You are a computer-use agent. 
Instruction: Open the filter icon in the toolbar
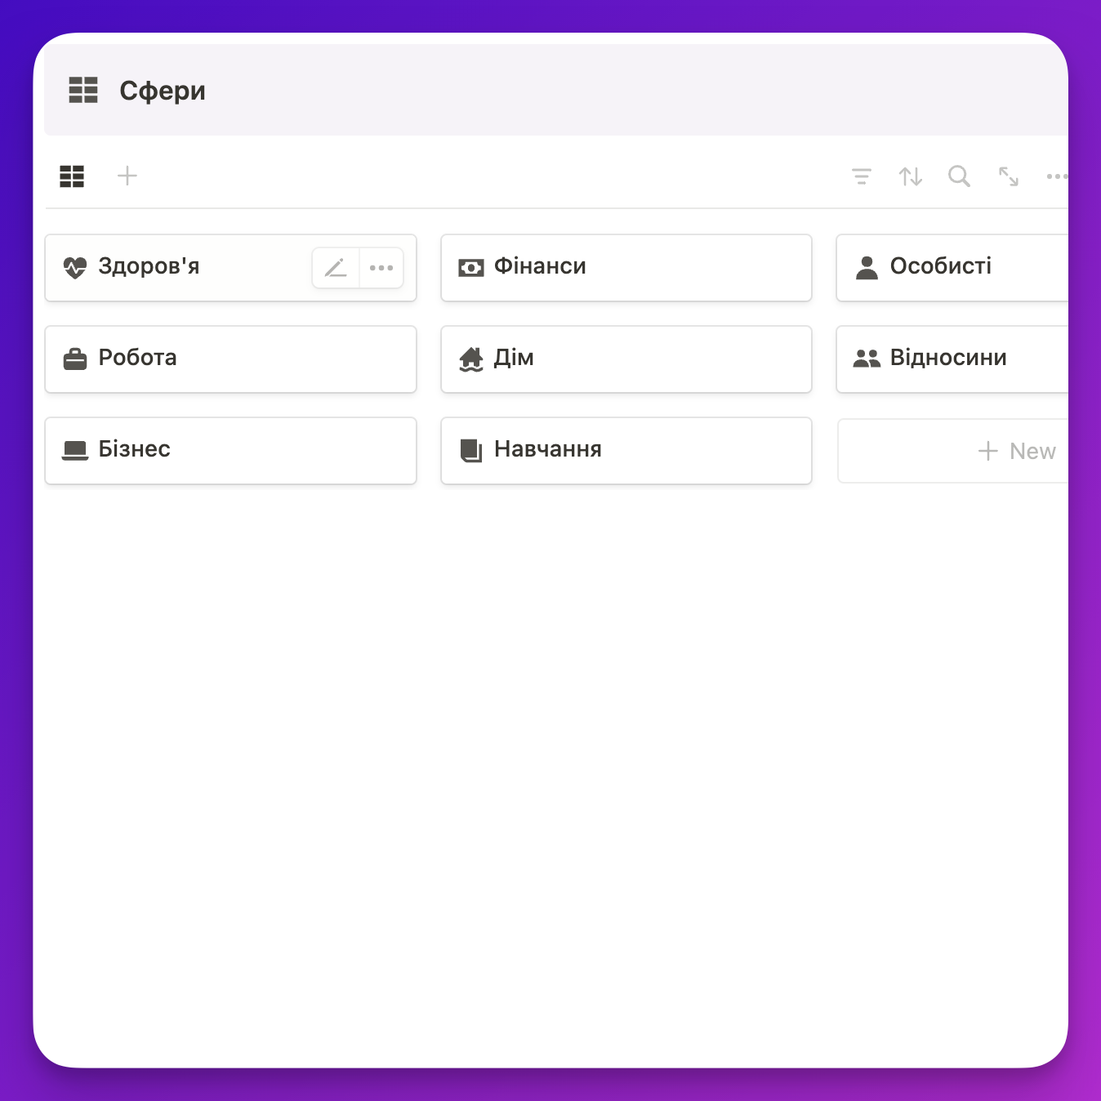pos(862,176)
